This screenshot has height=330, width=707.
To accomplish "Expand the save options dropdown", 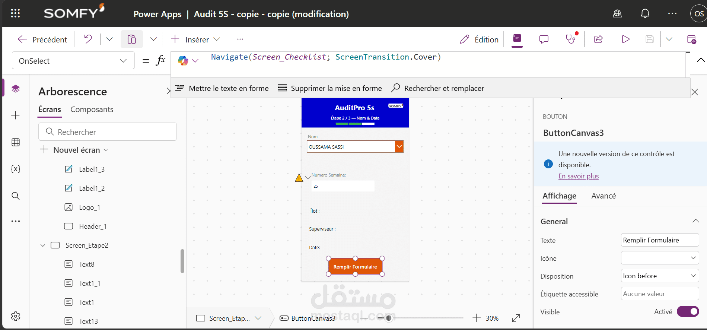I will coord(669,39).
